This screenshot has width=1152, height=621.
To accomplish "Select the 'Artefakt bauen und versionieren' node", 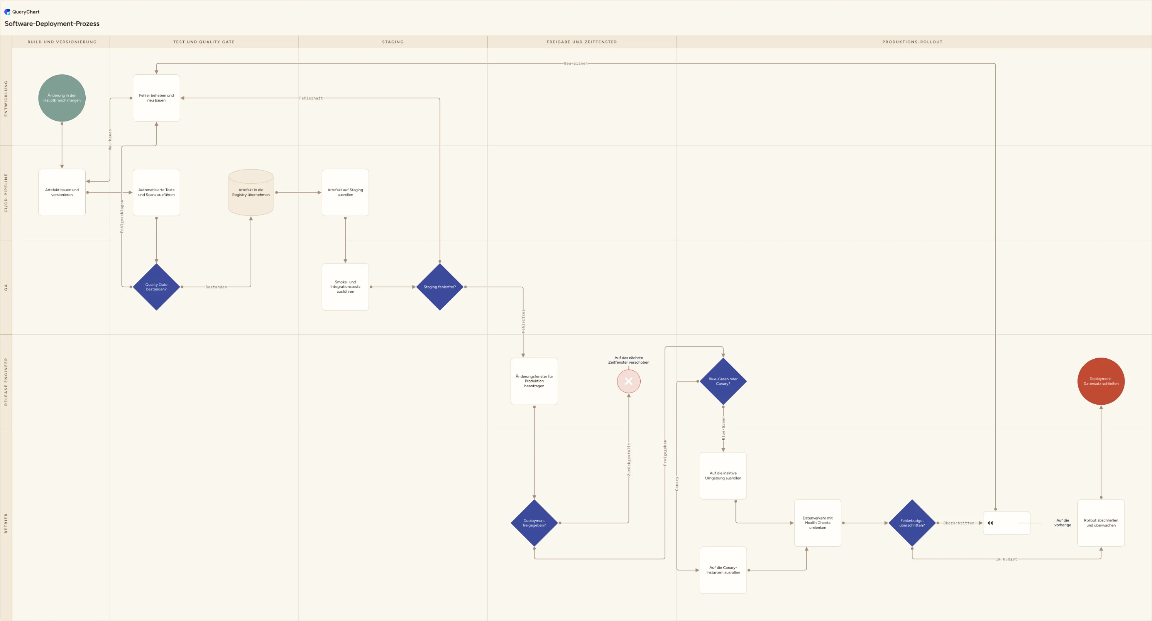I will click(62, 192).
